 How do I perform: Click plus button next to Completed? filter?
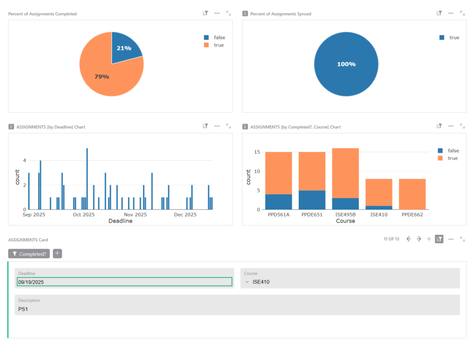(57, 254)
